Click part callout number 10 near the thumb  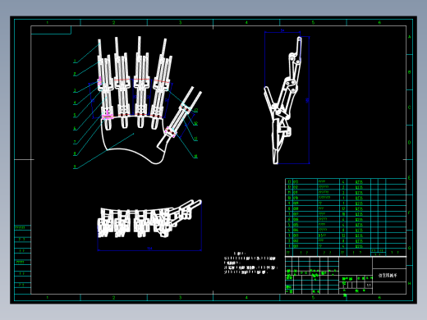point(195,157)
